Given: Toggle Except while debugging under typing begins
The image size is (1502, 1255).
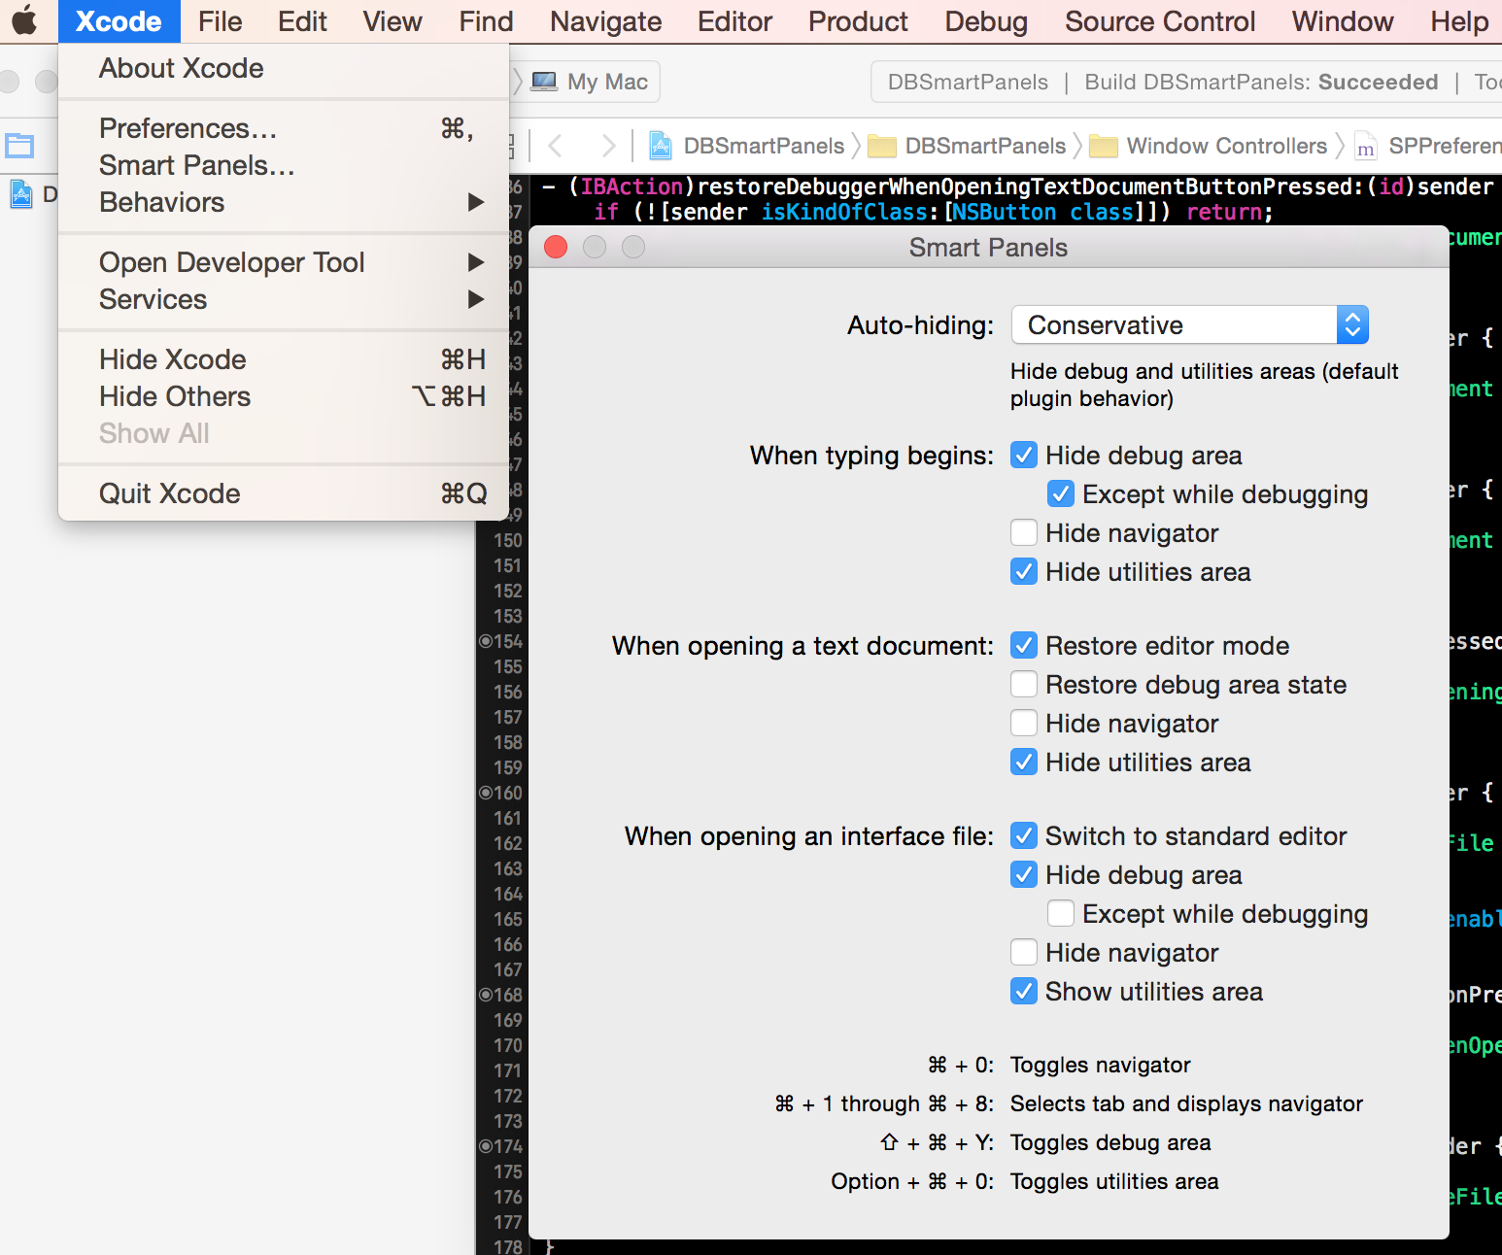Looking at the screenshot, I should click(x=1061, y=493).
